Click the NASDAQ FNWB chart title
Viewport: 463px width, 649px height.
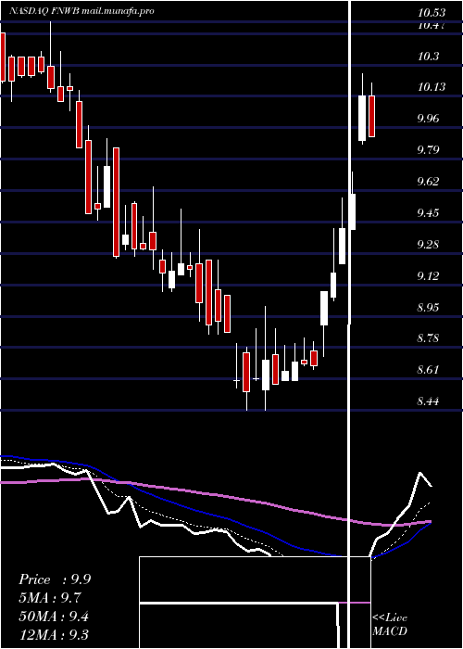81,11
